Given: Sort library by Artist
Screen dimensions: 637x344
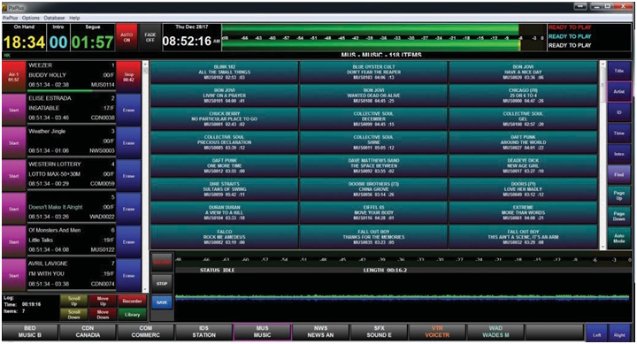Looking at the screenshot, I should [x=618, y=91].
